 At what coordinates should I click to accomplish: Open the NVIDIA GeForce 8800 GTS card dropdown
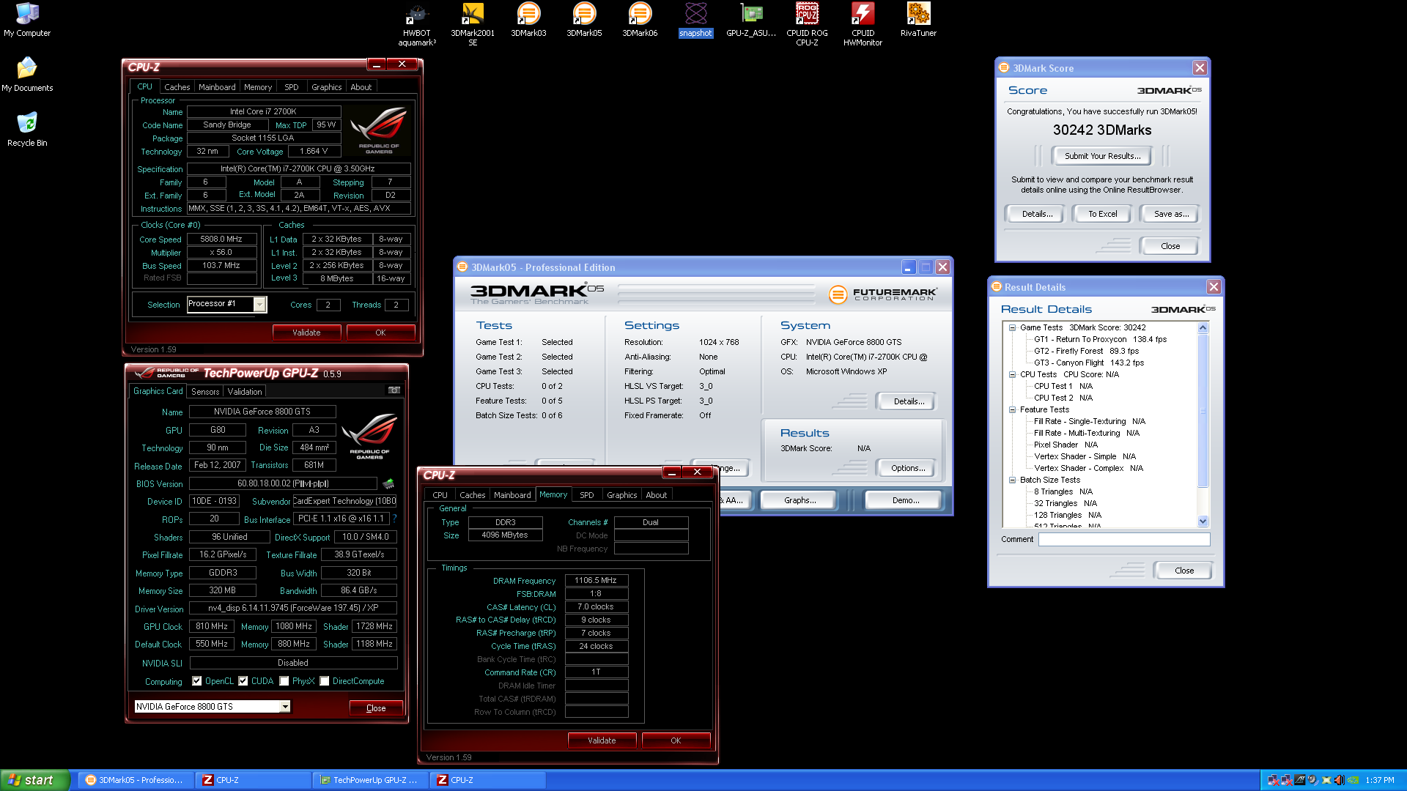click(x=284, y=707)
